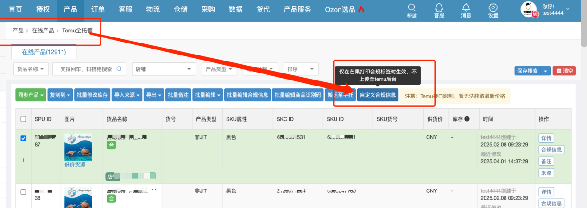
Task: Click the 自定义合规信息 button
Action: click(x=378, y=95)
